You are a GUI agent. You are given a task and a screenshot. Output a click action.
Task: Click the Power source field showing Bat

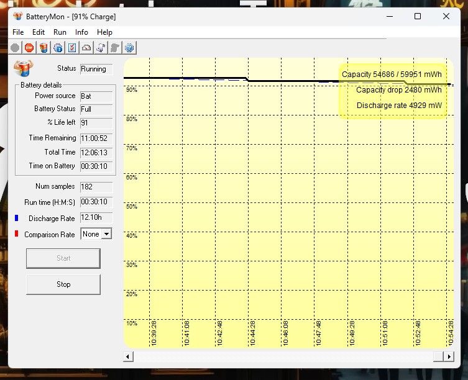[x=96, y=96]
